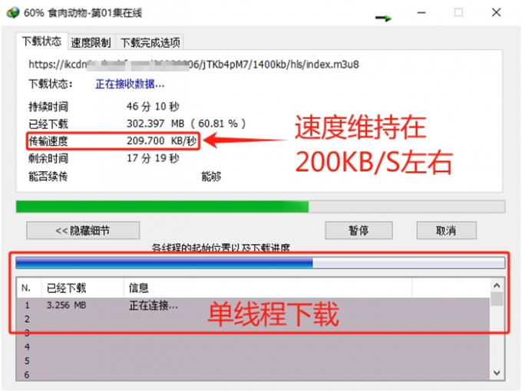Image resolution: width=522 pixels, height=392 pixels.
Task: Click the green overall download progress bar
Action: tap(260, 206)
